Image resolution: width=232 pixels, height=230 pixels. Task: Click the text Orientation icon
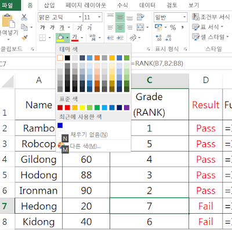tap(133, 37)
